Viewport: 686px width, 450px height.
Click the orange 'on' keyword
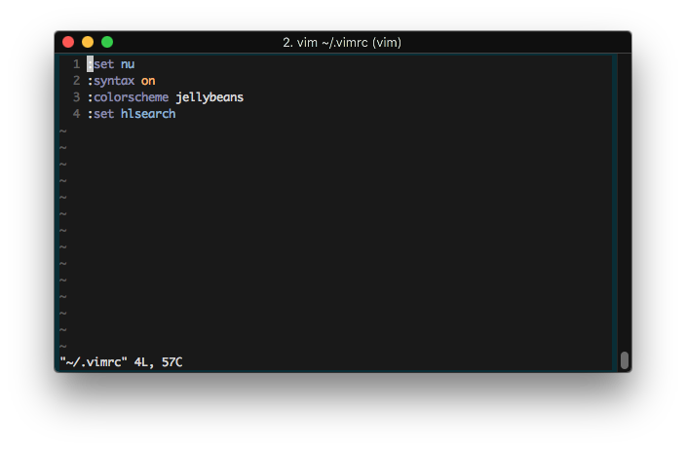[148, 81]
